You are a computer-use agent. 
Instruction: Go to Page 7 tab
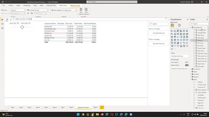(63, 107)
